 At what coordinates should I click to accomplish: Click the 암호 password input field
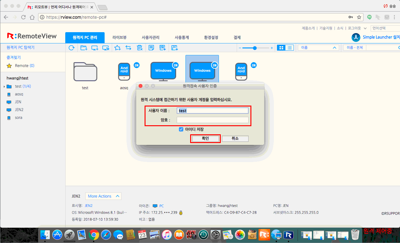[212, 120]
